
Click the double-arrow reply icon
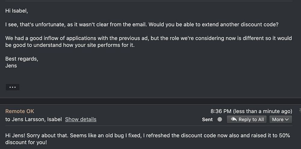click(x=234, y=119)
